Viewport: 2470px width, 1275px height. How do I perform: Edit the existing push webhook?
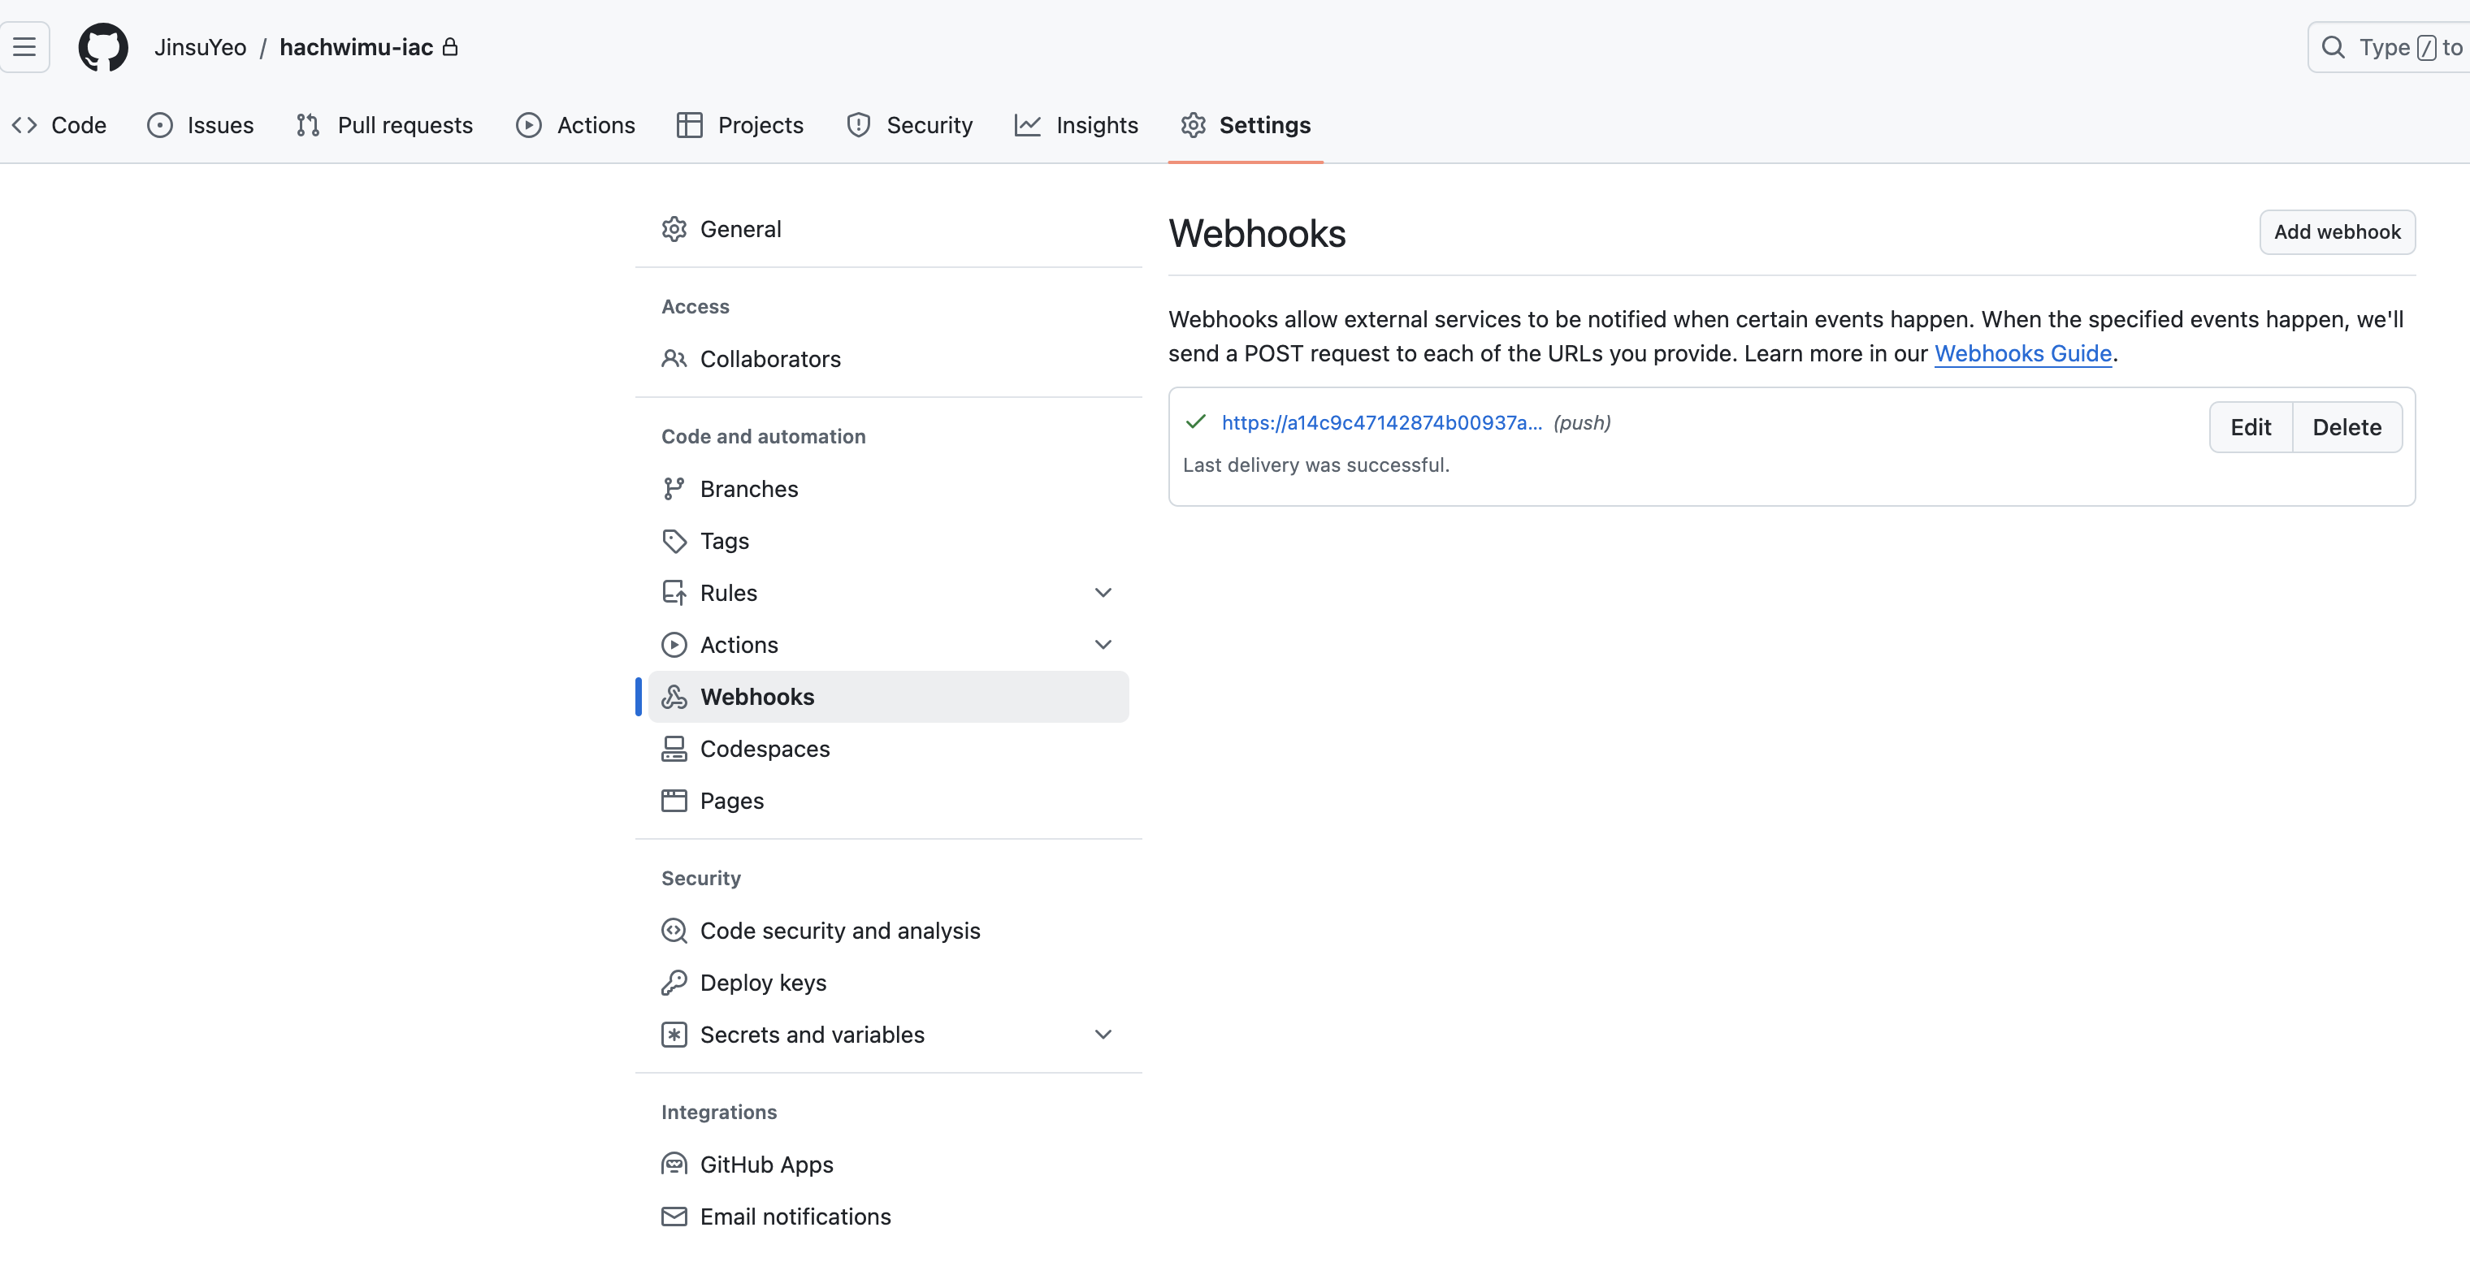(2251, 426)
